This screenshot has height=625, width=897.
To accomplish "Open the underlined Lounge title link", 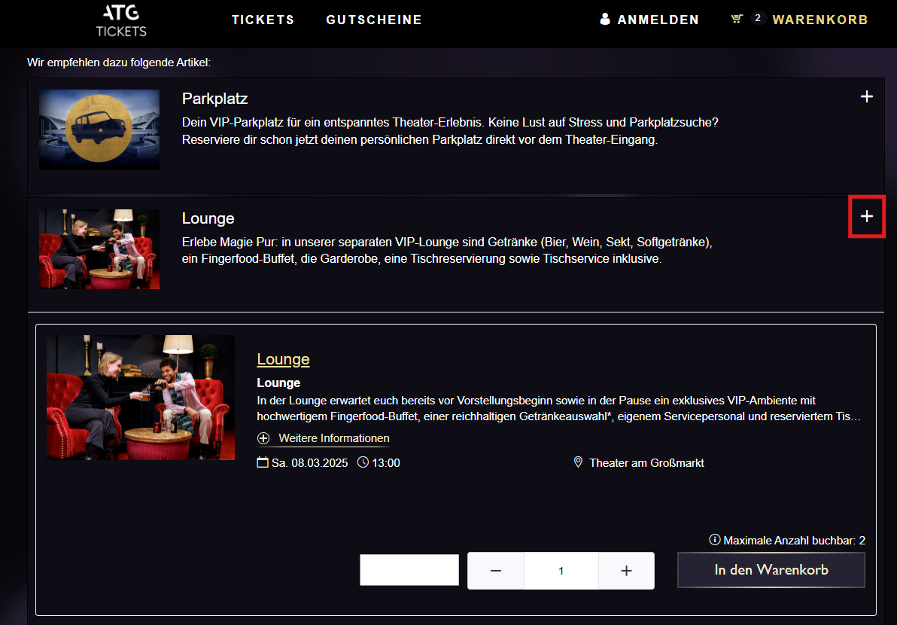I will point(283,359).
